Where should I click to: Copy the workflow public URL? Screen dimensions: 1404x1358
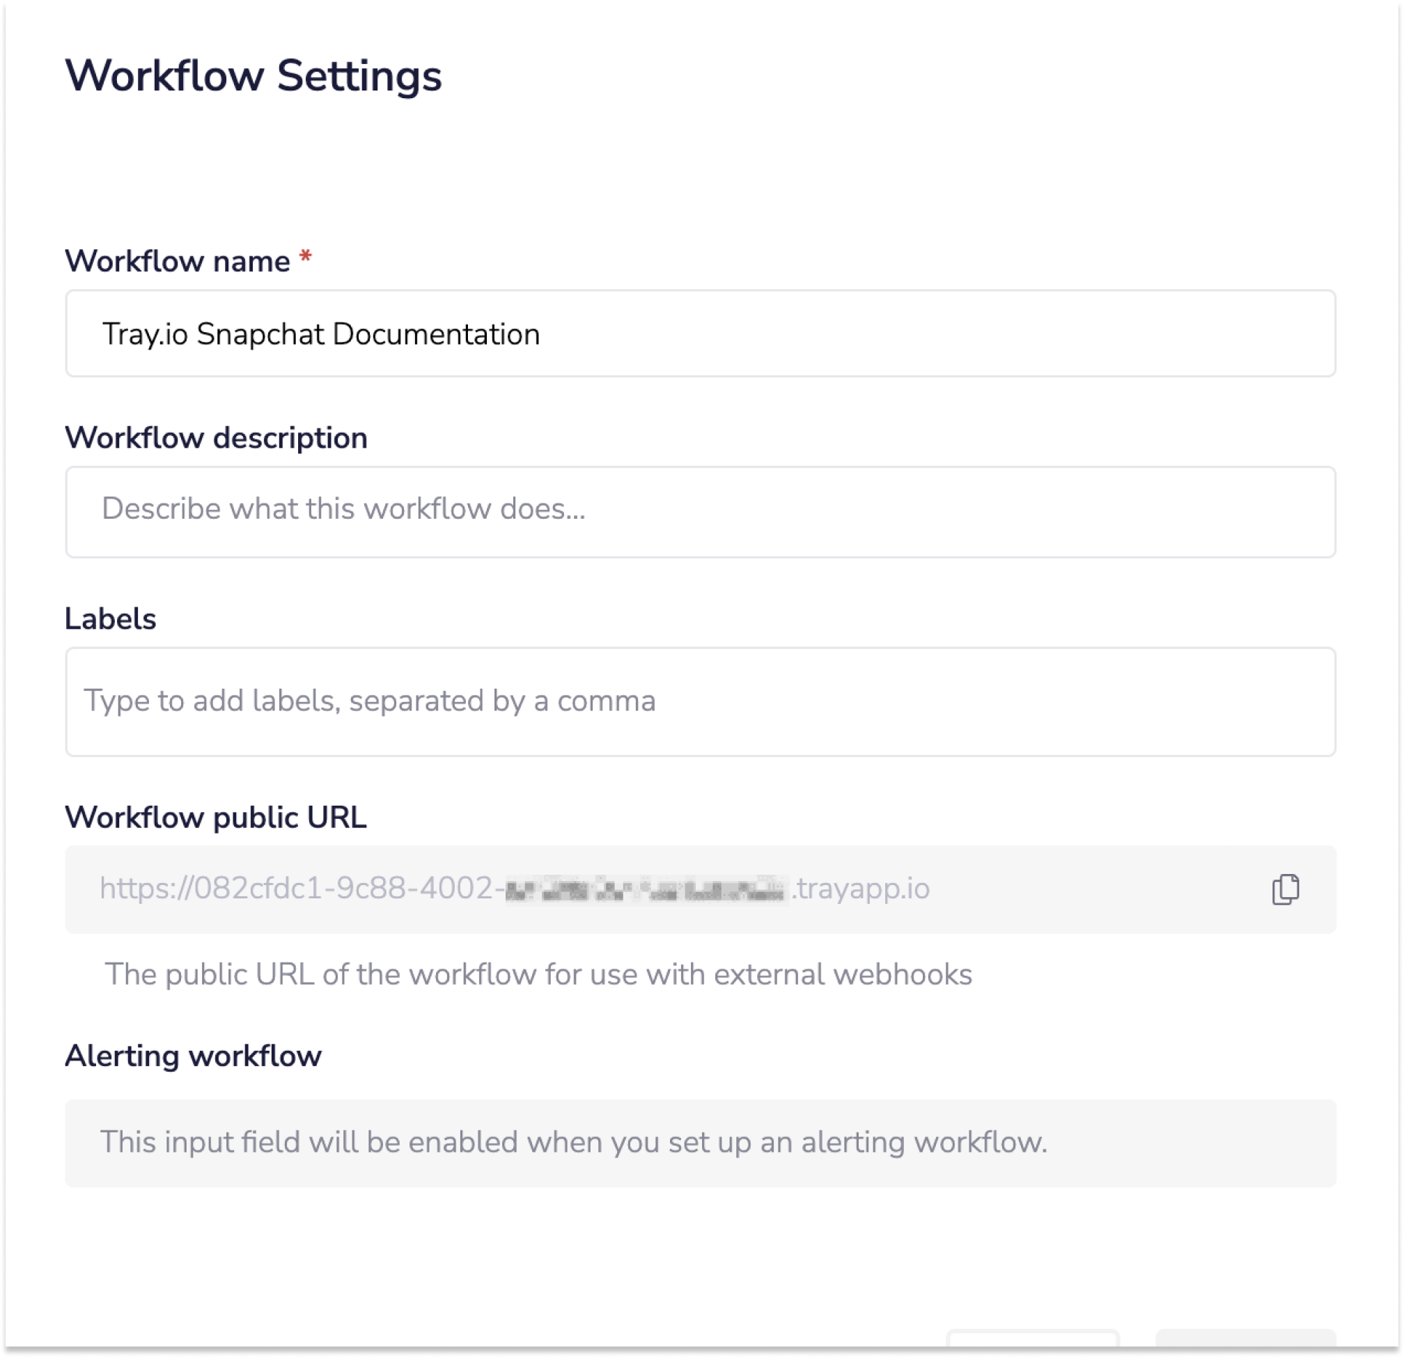(x=1285, y=889)
